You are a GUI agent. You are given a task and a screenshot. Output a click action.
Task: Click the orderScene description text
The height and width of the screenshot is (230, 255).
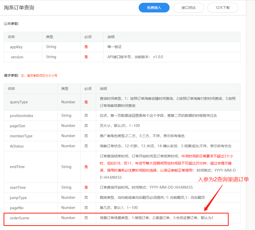pyautogui.click(x=156, y=218)
